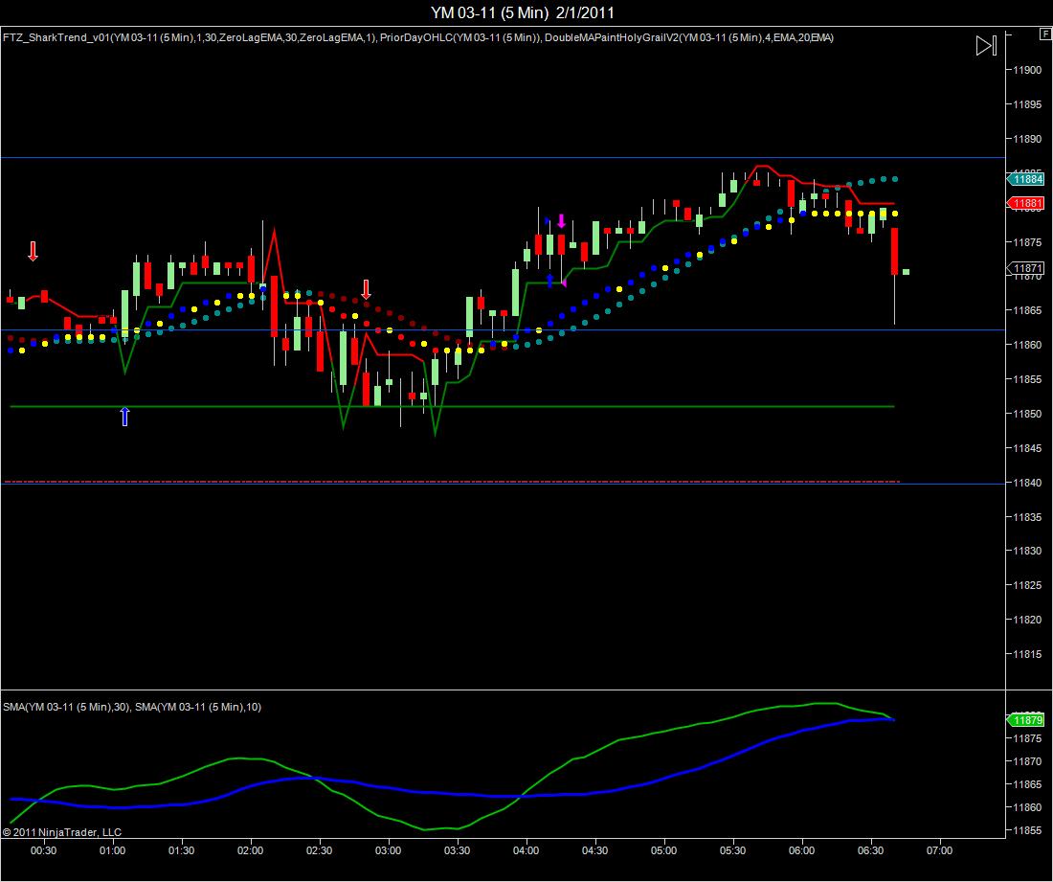Click the 11820 price axis label
The height and width of the screenshot is (882, 1053).
click(x=1027, y=620)
